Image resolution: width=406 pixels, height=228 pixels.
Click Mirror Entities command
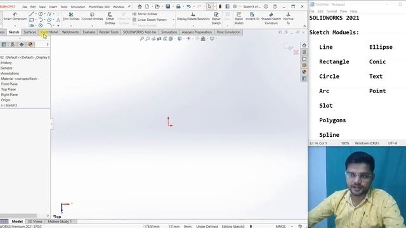145,14
